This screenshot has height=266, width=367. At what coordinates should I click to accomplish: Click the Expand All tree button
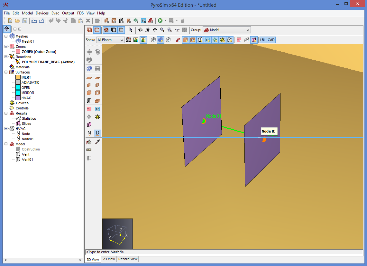tap(20, 29)
